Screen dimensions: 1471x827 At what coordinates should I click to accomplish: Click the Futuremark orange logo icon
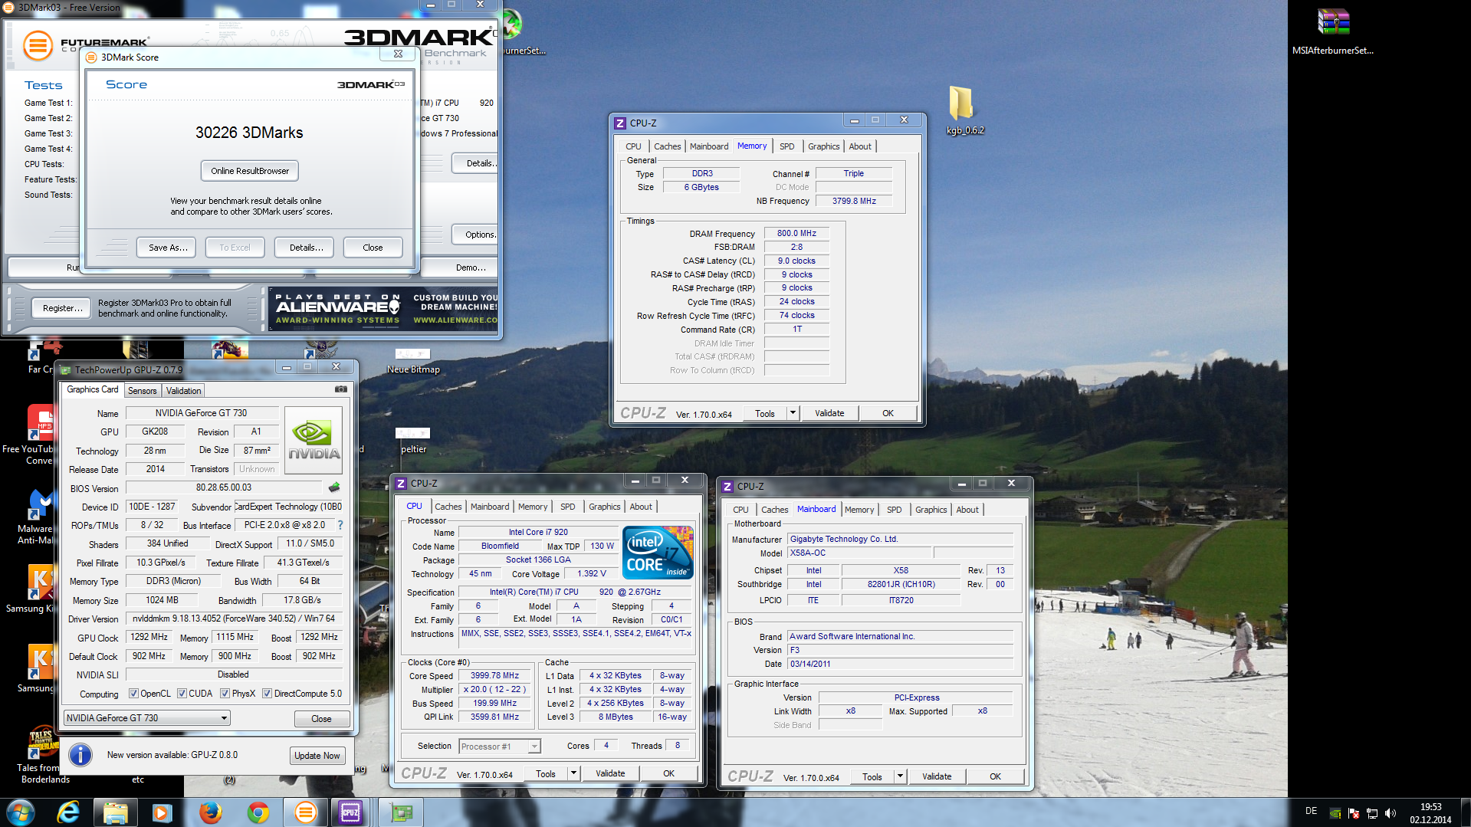click(38, 46)
